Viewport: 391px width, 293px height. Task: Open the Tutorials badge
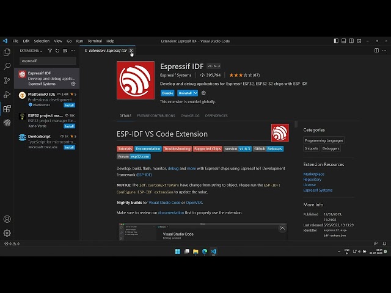tap(125, 149)
